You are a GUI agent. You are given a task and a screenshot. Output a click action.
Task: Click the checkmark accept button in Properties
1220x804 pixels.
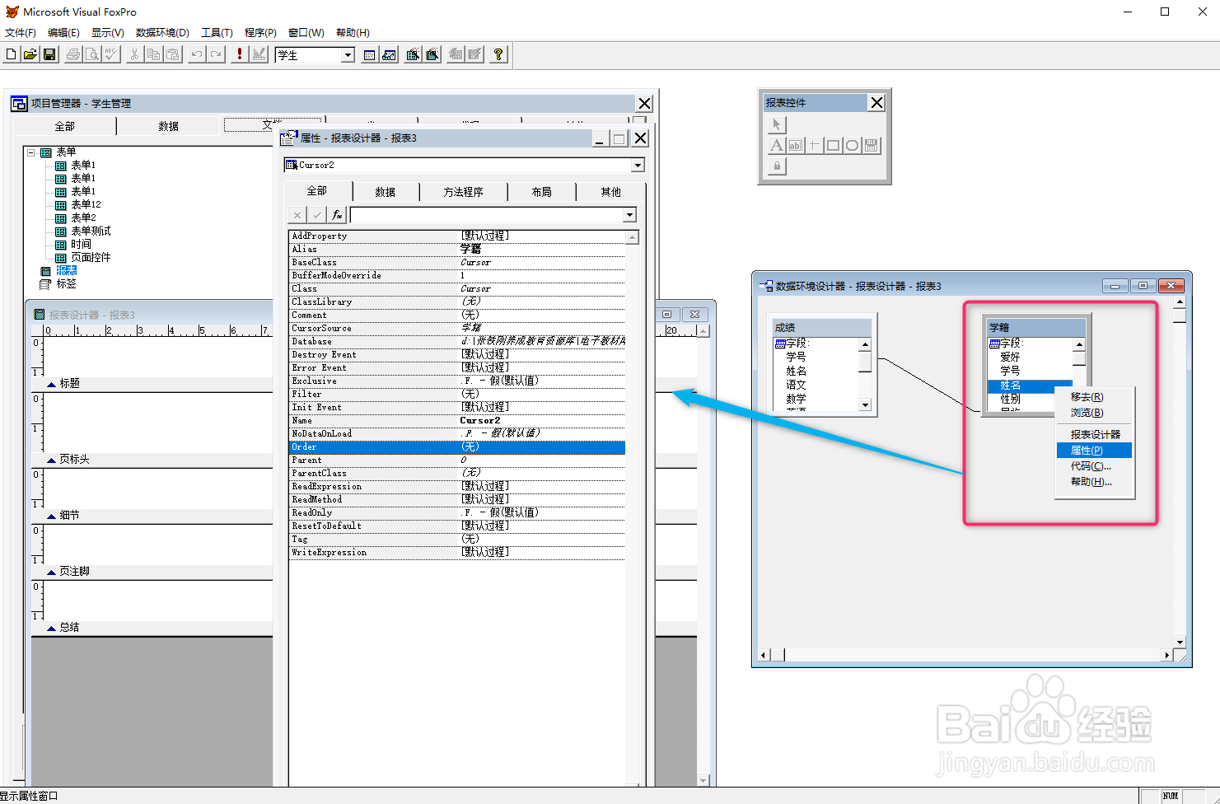(317, 215)
